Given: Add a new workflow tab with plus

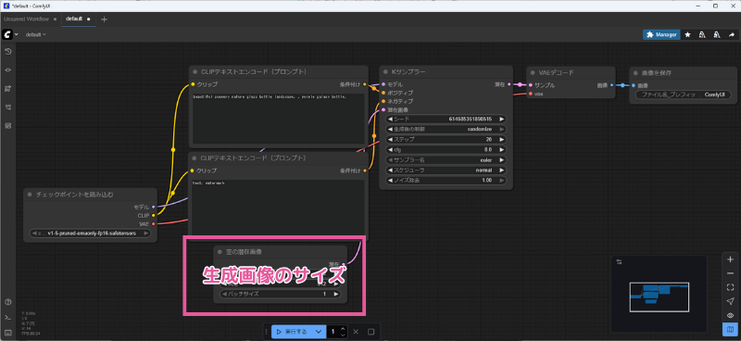Looking at the screenshot, I should click(x=104, y=19).
